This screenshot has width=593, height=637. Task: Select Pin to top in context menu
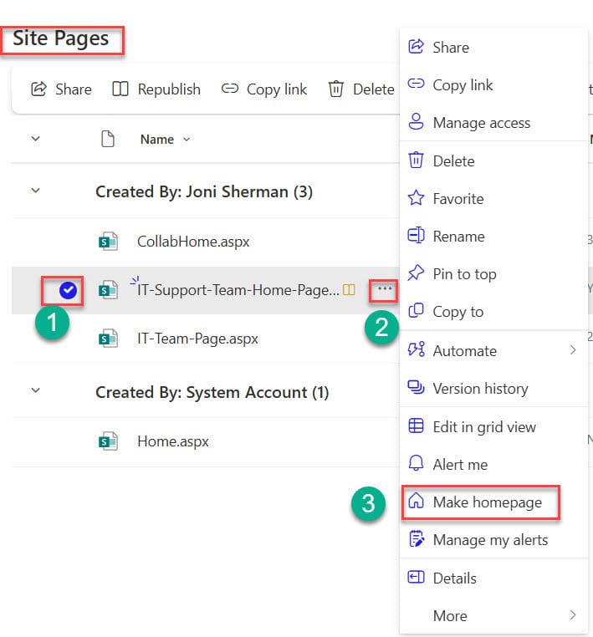pos(493,274)
